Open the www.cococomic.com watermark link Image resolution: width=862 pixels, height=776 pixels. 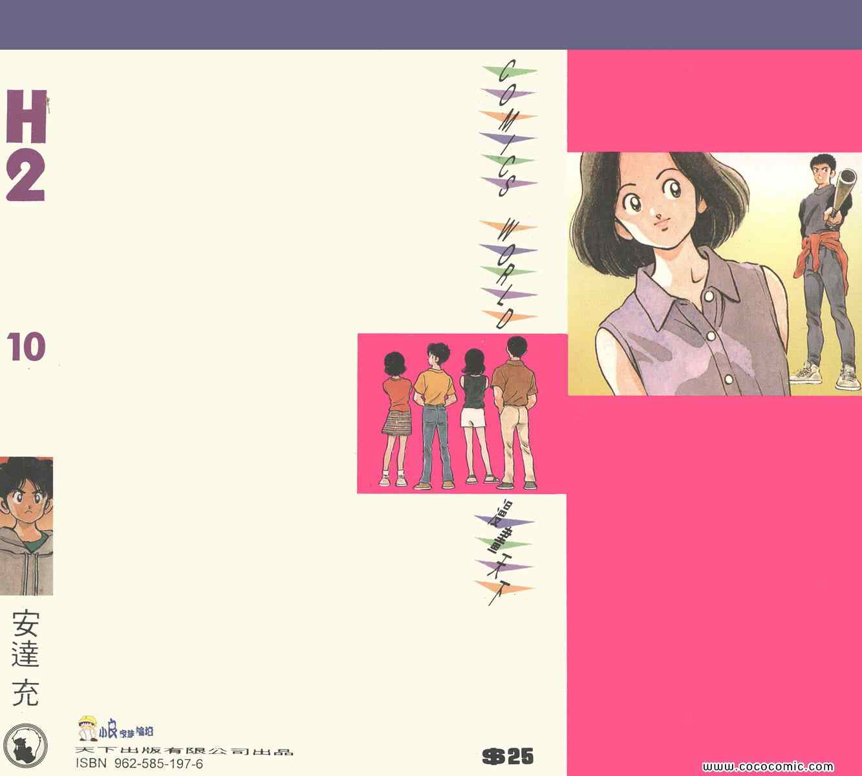[780, 766]
